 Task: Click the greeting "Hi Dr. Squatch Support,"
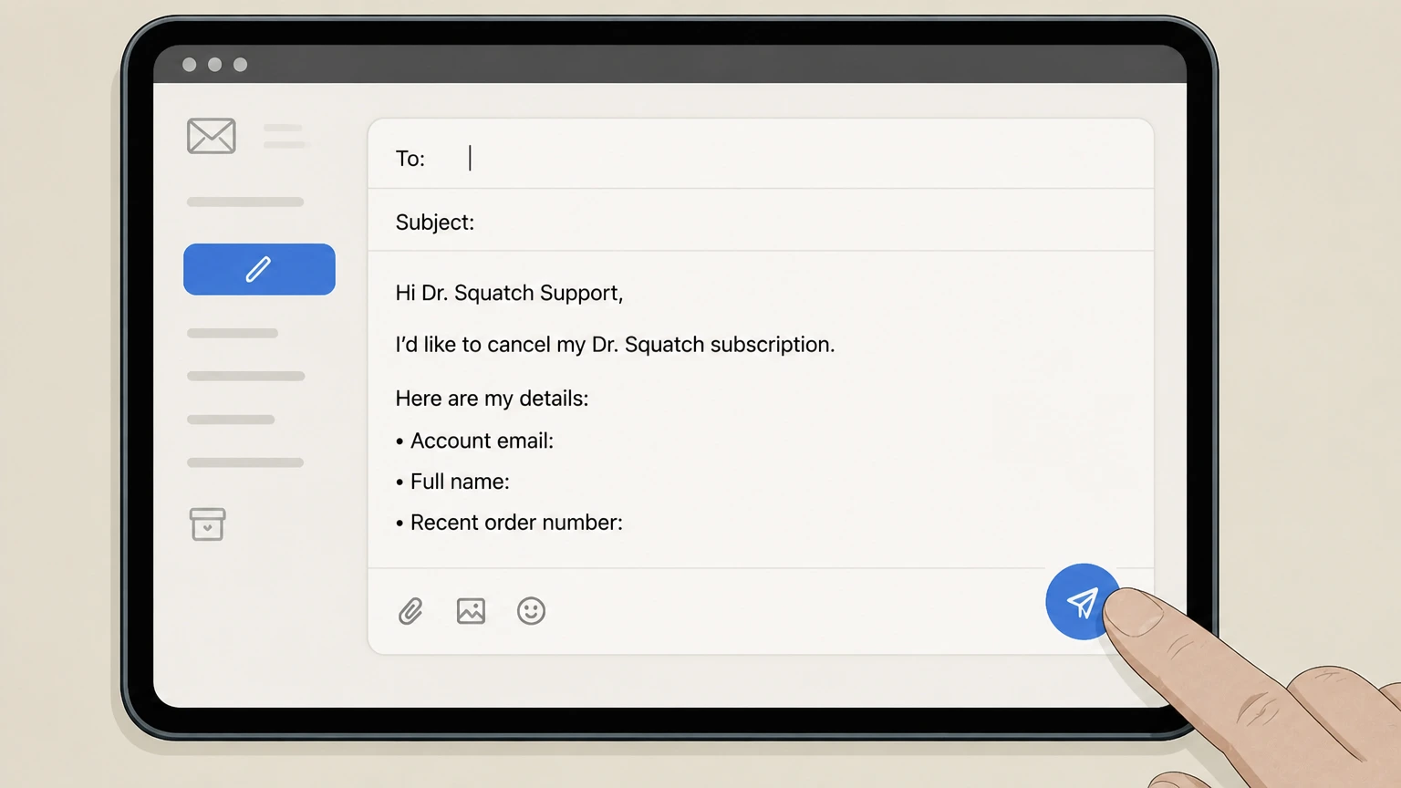[509, 293]
